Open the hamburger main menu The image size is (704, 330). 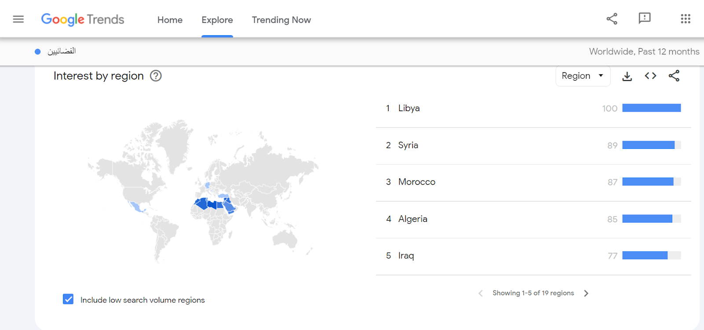point(18,19)
